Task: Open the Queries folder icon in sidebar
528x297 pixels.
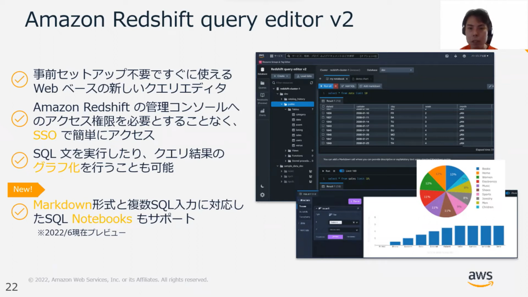Action: pyautogui.click(x=262, y=84)
